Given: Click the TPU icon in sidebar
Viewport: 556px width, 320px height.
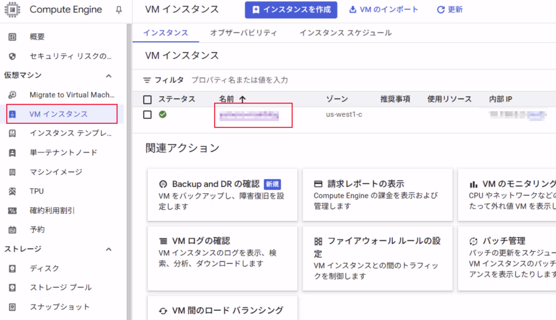Looking at the screenshot, I should pos(12,191).
